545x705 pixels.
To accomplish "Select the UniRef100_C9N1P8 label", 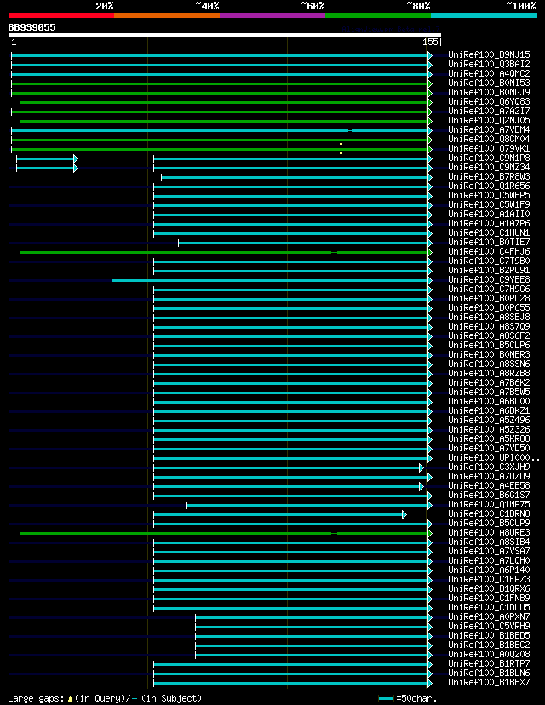I will click(x=489, y=158).
